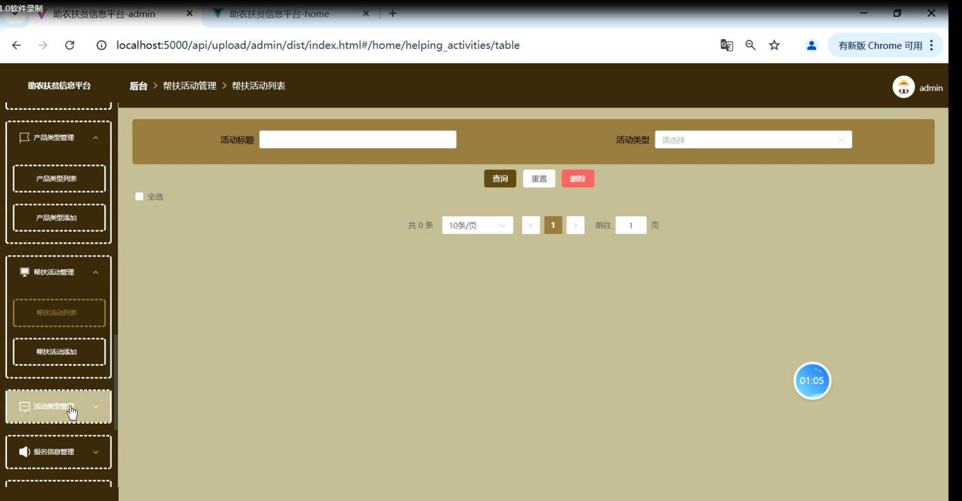Open the Chrome three-dot menu
Screen dimensions: 962x501
[x=931, y=45]
